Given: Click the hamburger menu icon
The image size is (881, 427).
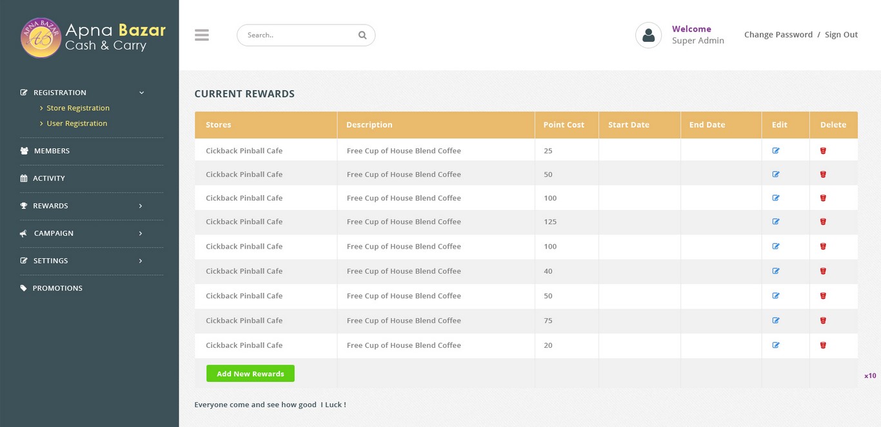Looking at the screenshot, I should point(202,35).
